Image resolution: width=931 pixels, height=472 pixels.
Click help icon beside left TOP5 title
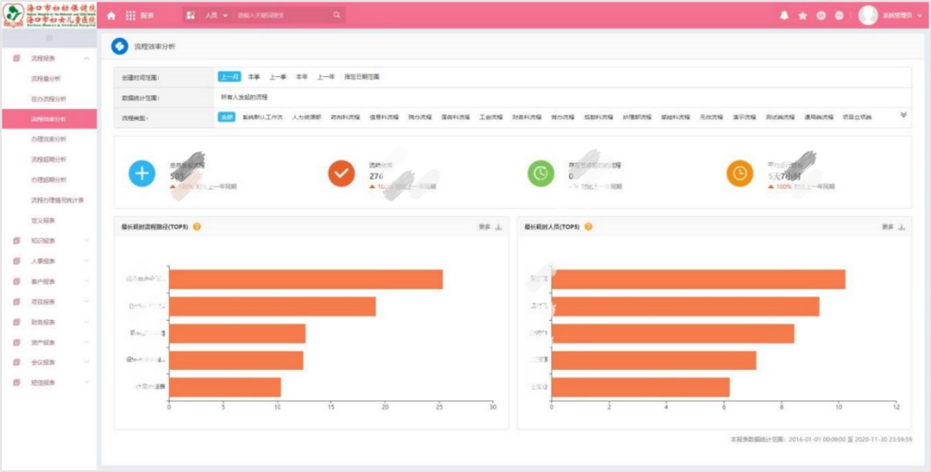(x=197, y=227)
